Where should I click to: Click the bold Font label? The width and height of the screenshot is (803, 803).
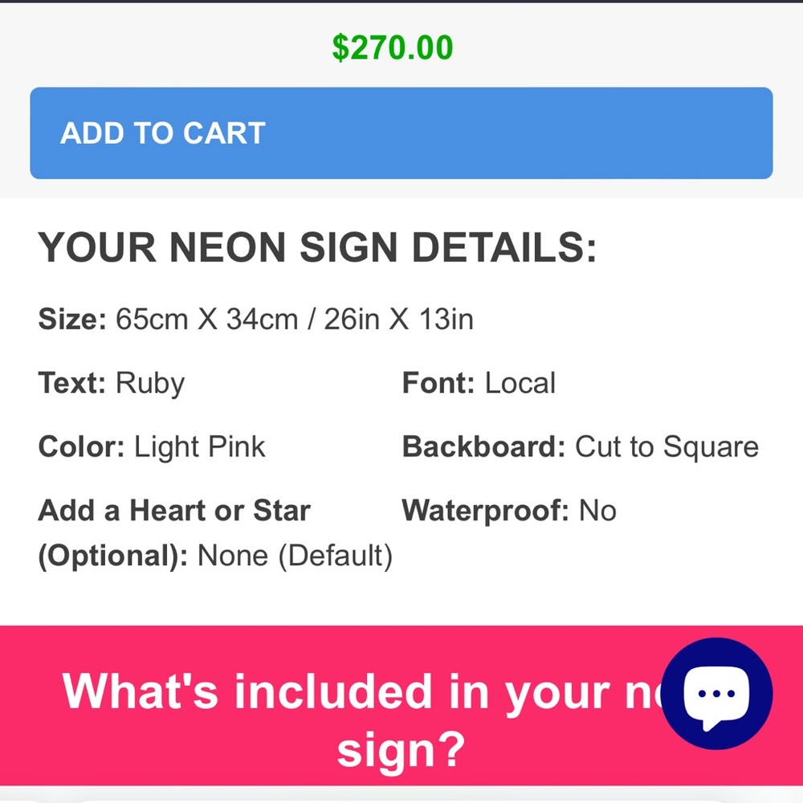[x=439, y=383]
